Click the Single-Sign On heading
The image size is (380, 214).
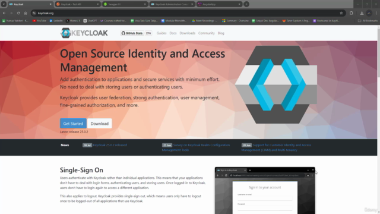pyautogui.click(x=81, y=170)
